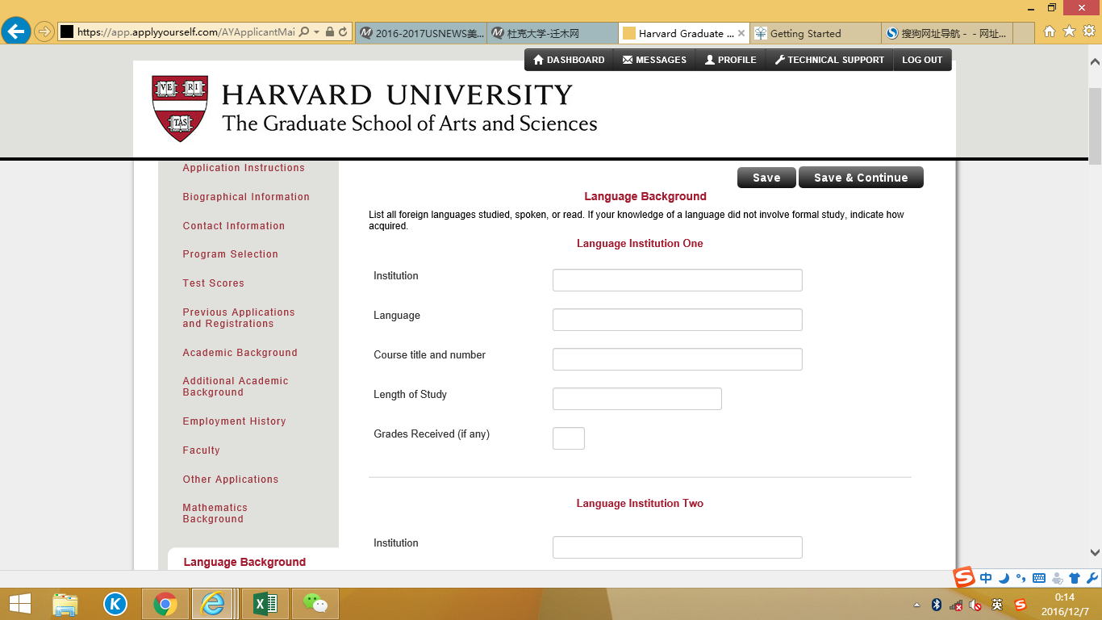Viewport: 1102px width, 620px height.
Task: Open a new blank browser tab
Action: [1024, 33]
